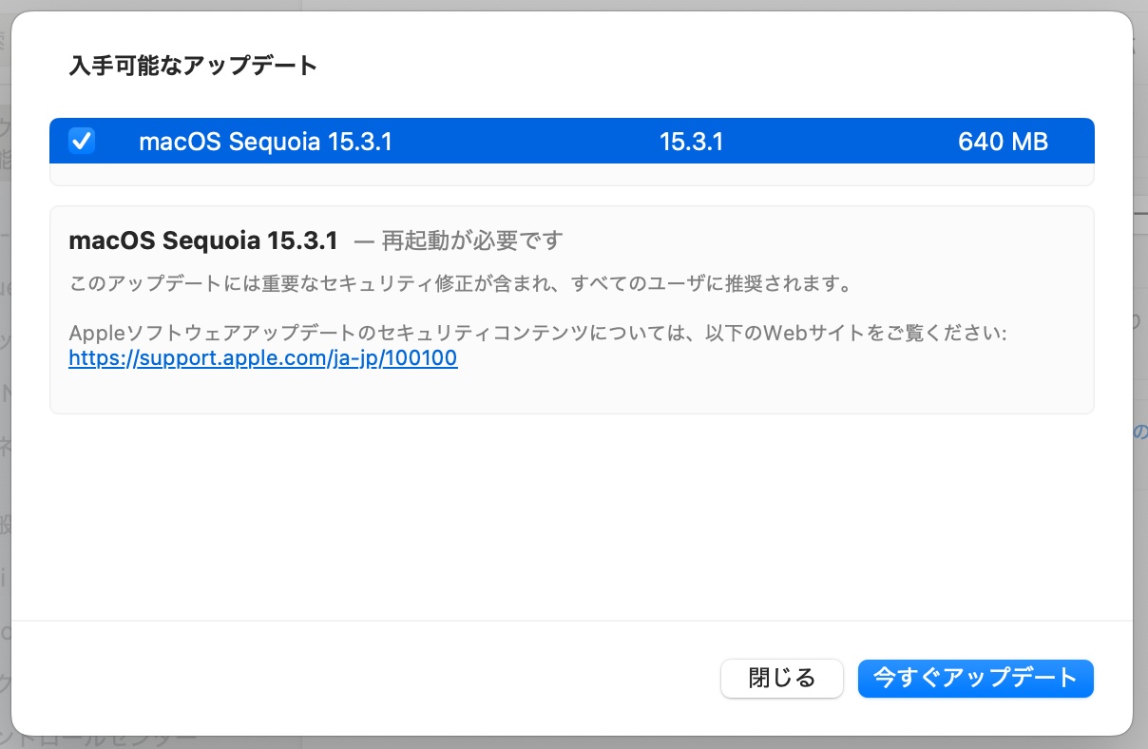Viewport: 1148px width, 749px height.
Task: Click the Appleソフトウェアアップデート description sentence
Action: click(538, 334)
